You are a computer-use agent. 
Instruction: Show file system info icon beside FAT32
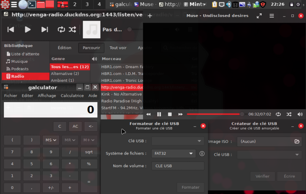(202, 153)
